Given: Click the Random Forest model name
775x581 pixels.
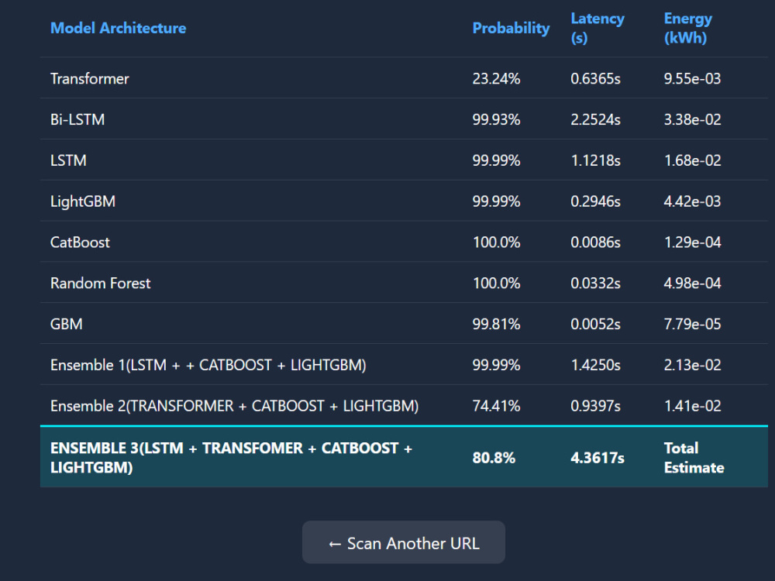Looking at the screenshot, I should pos(100,283).
